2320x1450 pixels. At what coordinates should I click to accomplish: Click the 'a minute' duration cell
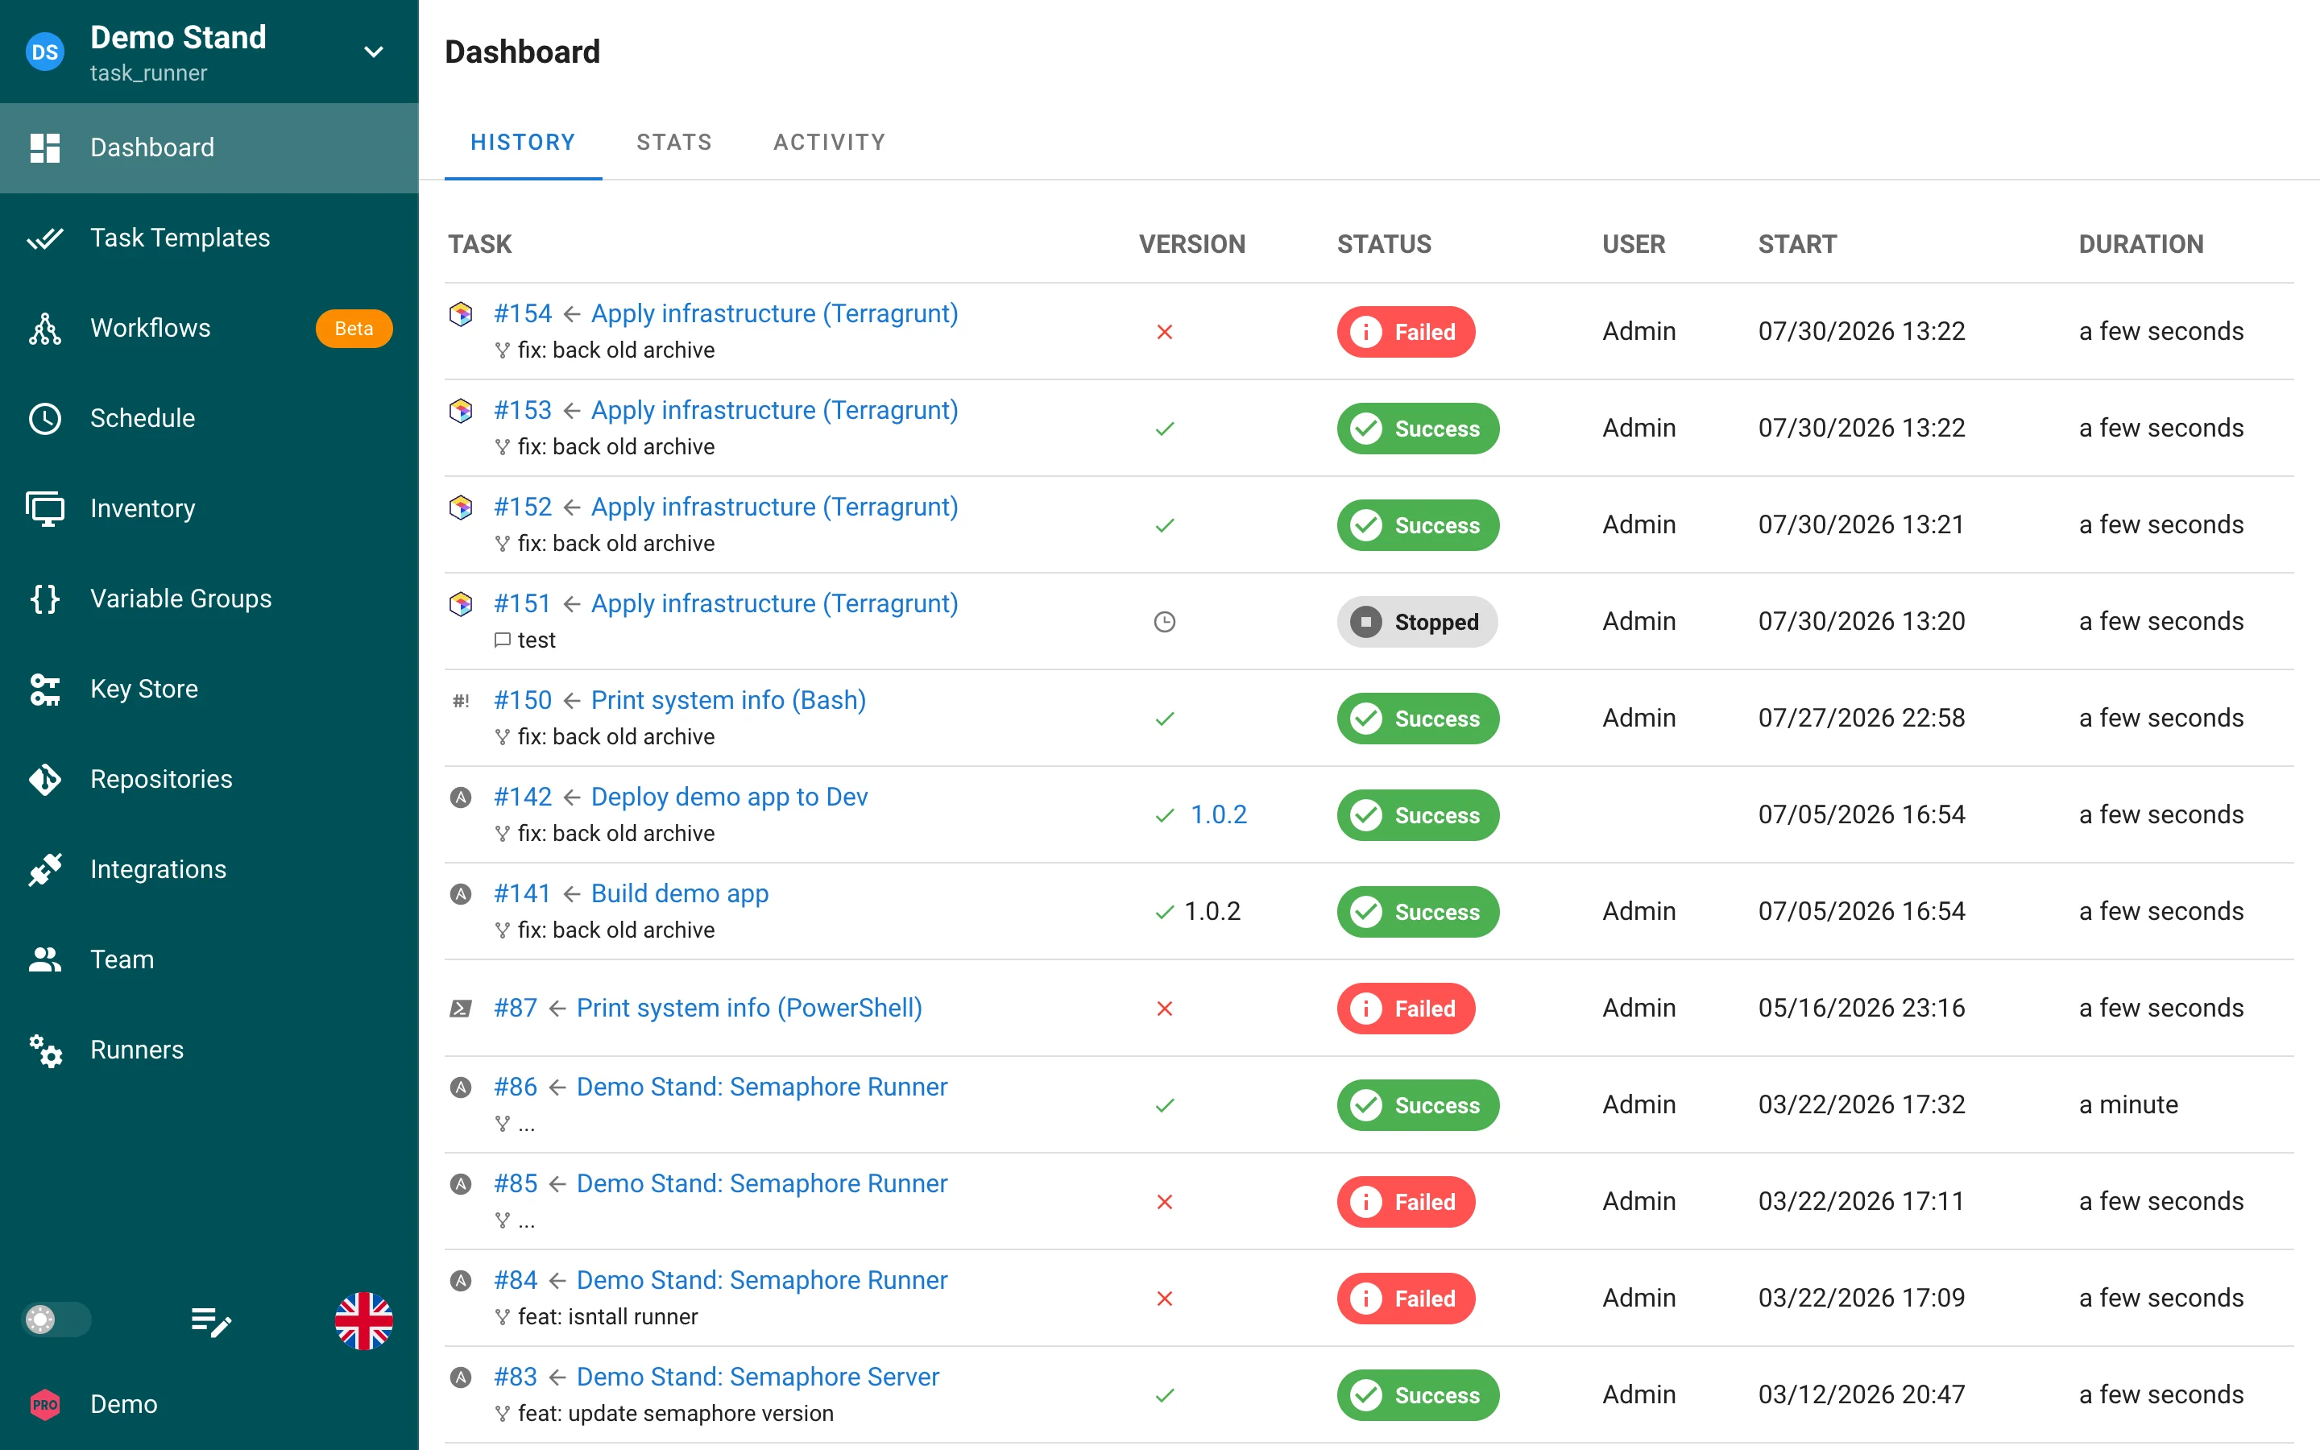tap(2128, 1104)
